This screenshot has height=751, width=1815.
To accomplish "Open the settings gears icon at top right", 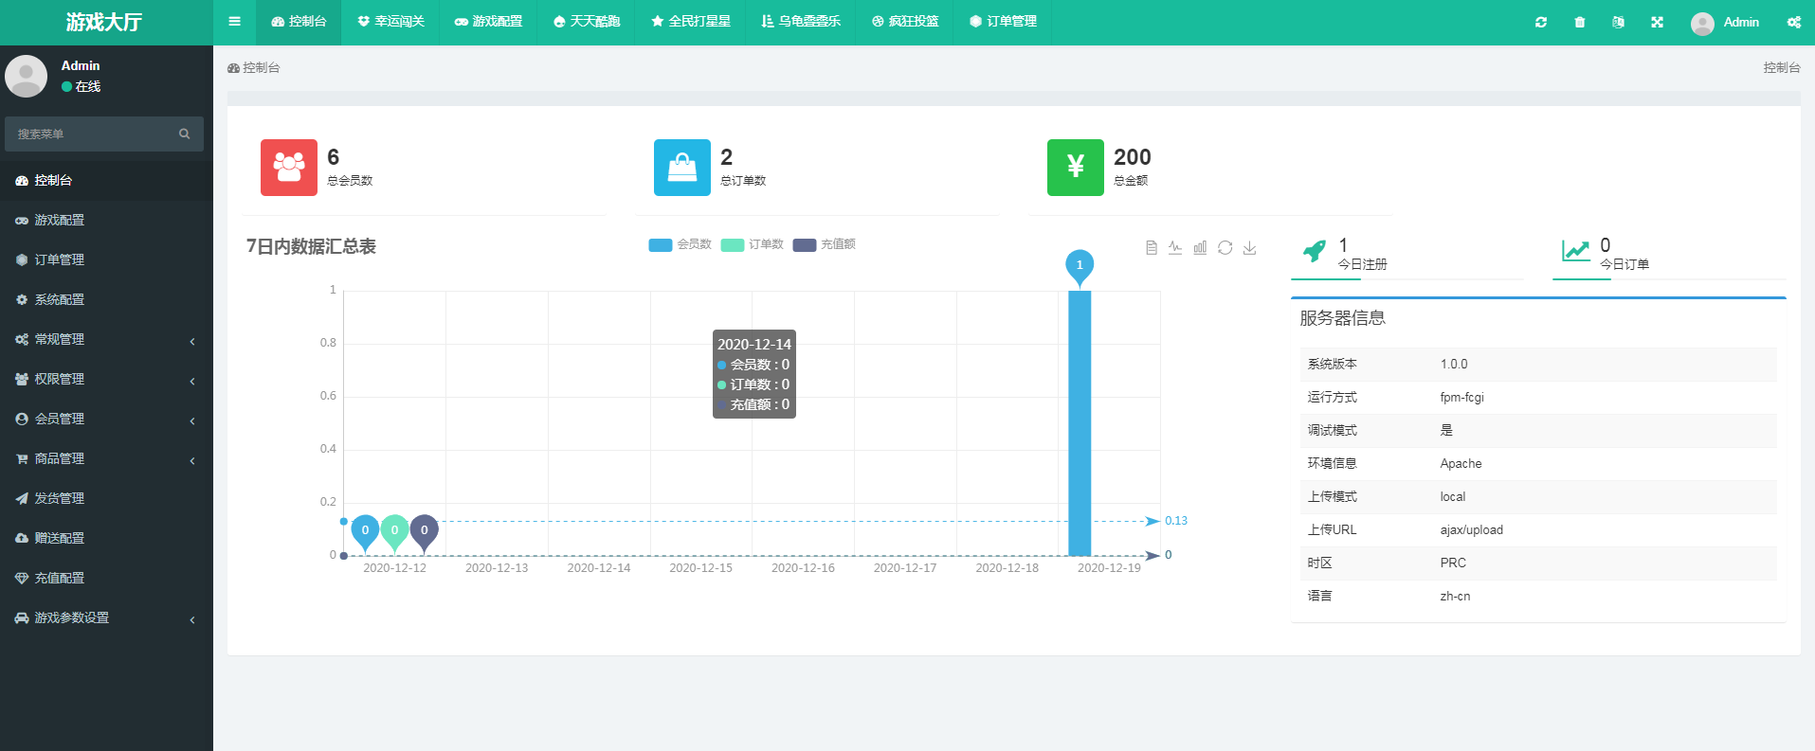I will coord(1794,22).
